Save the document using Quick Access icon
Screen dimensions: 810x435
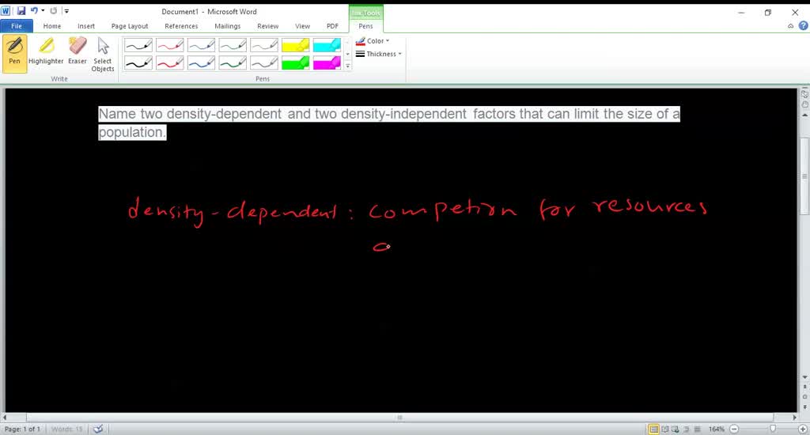21,11
